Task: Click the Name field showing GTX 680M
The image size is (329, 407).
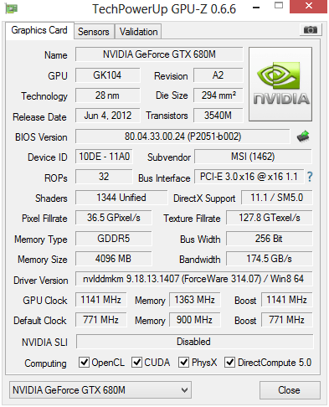Action: pyautogui.click(x=159, y=54)
